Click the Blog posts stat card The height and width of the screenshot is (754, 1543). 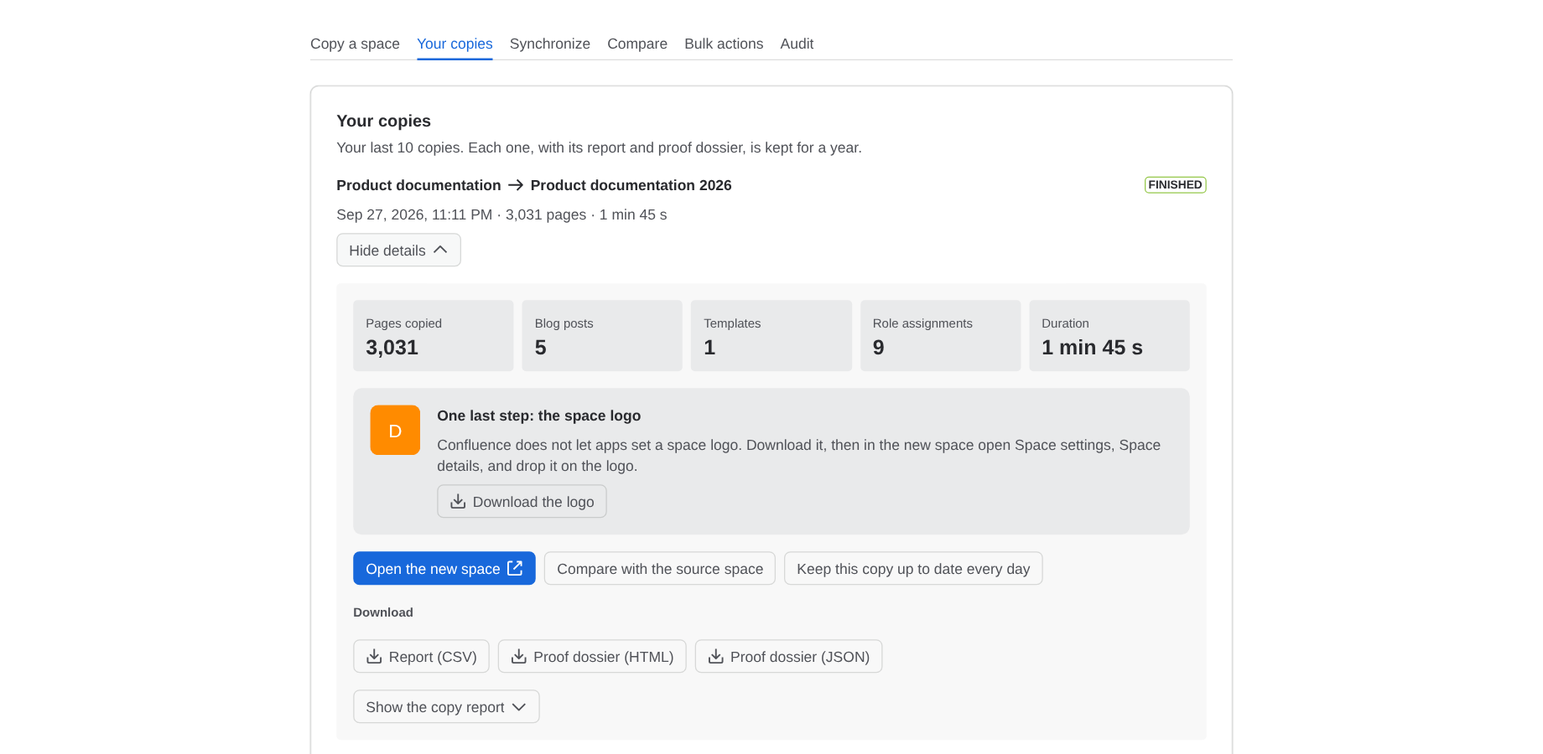602,336
